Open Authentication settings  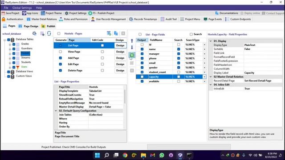pos(12,19)
